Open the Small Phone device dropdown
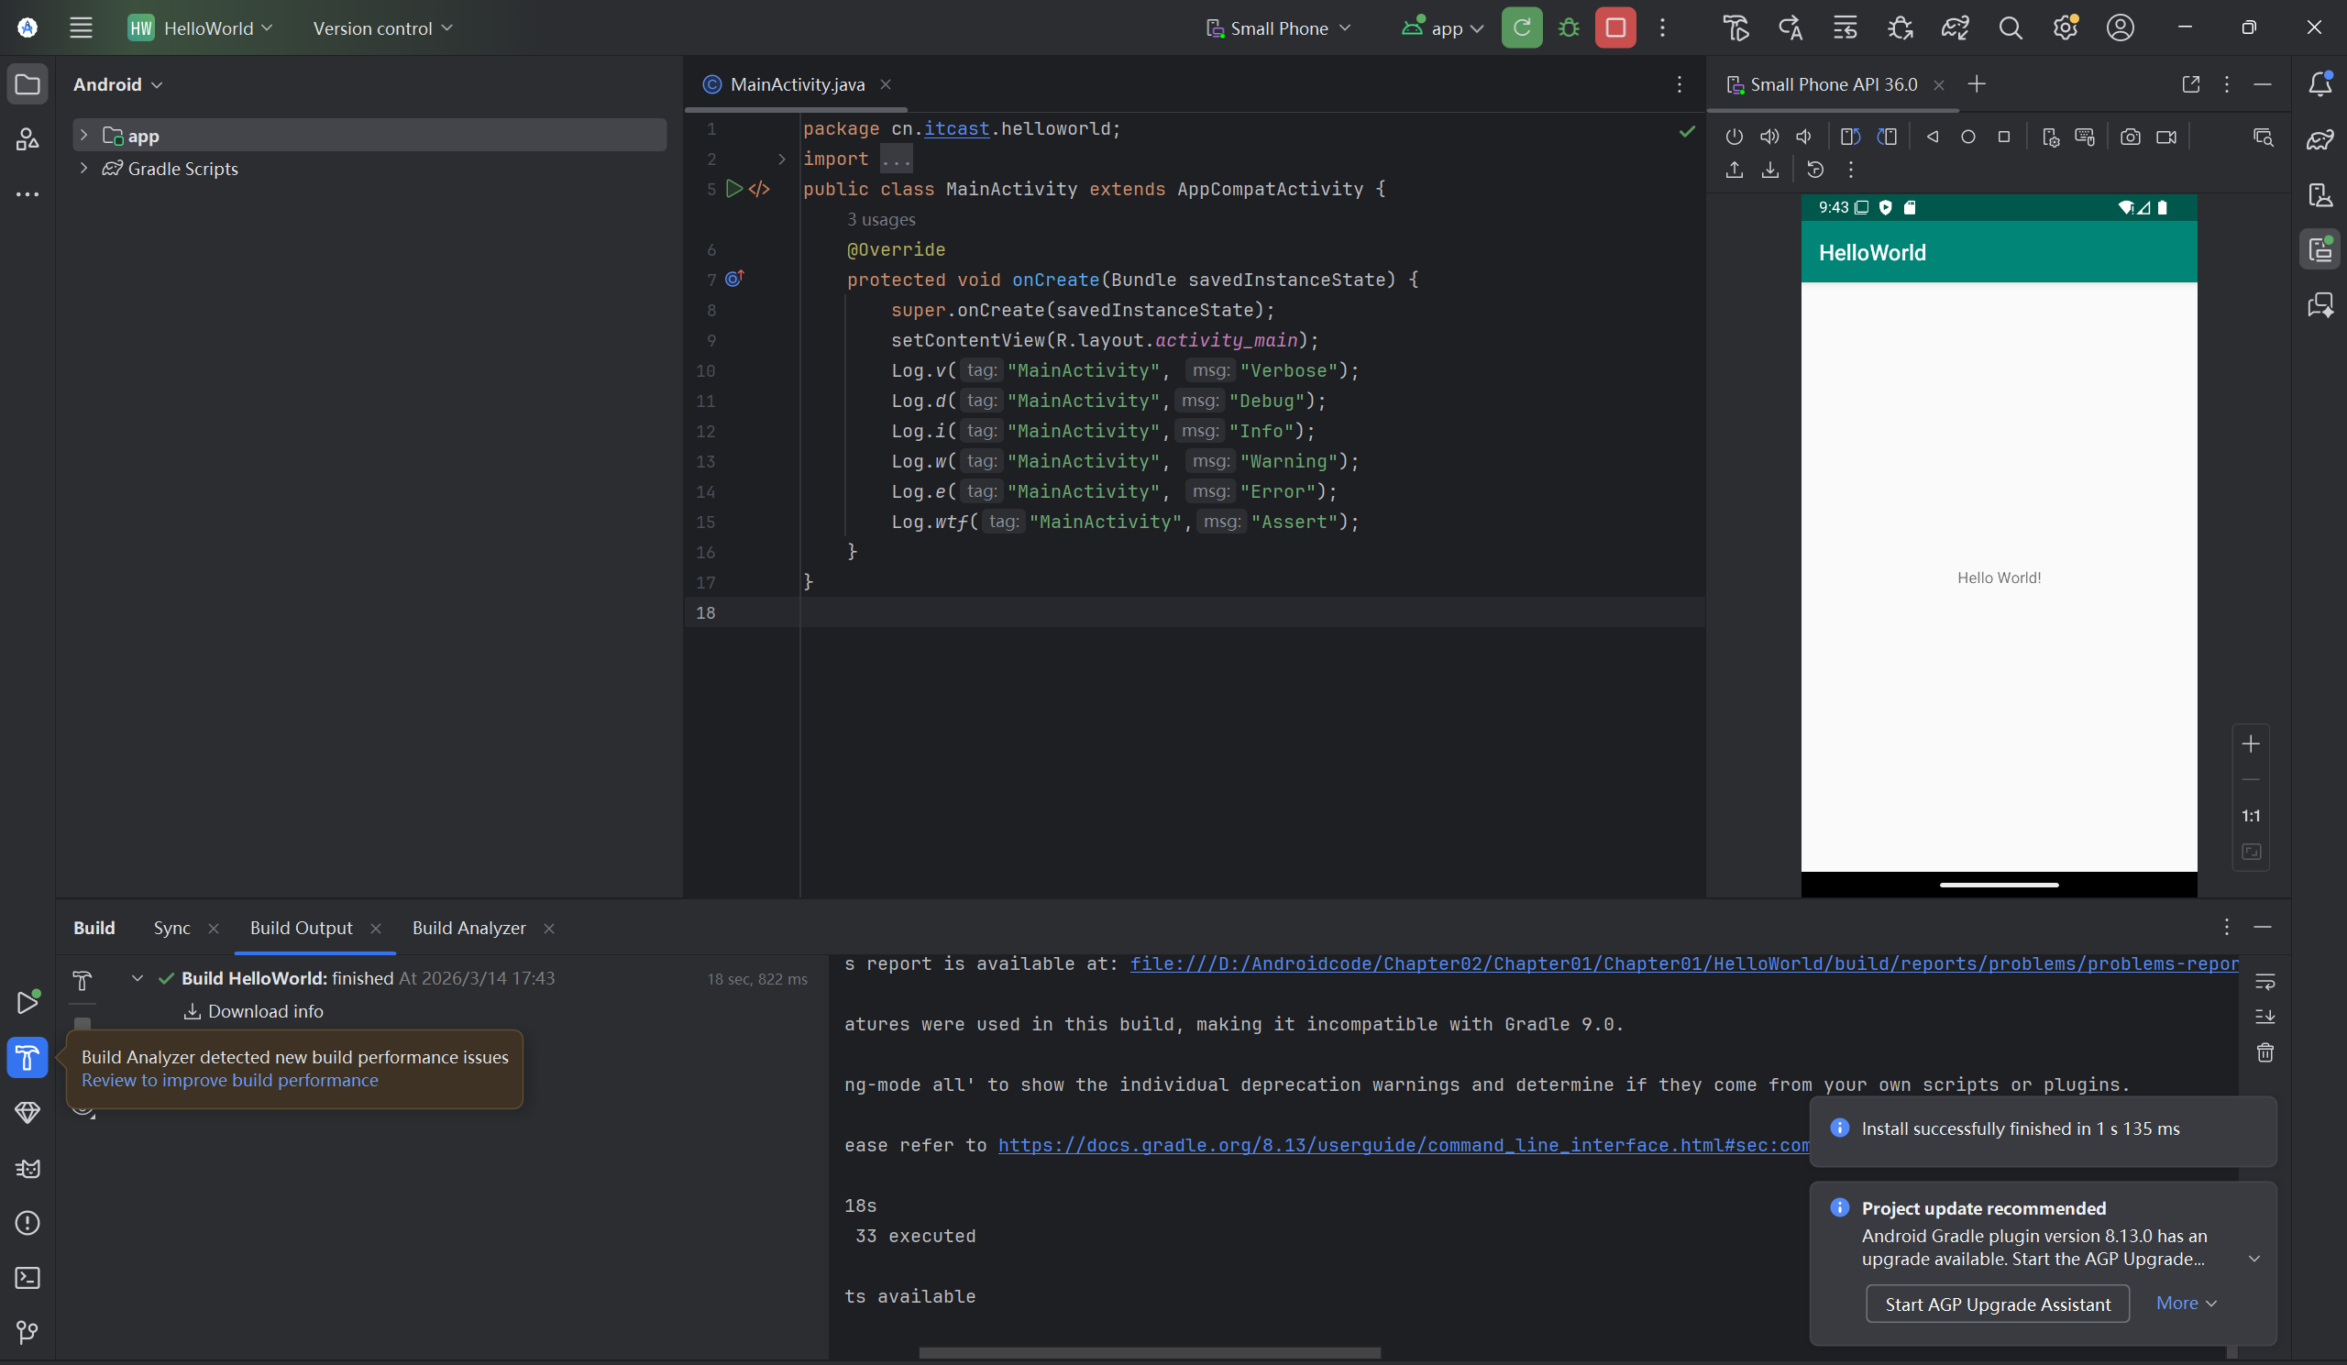Viewport: 2347px width, 1365px height. (x=1279, y=28)
